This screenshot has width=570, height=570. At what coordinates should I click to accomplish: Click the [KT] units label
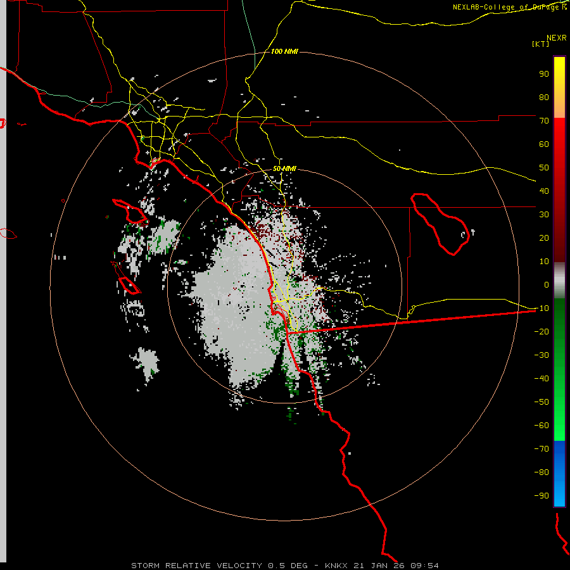541,44
